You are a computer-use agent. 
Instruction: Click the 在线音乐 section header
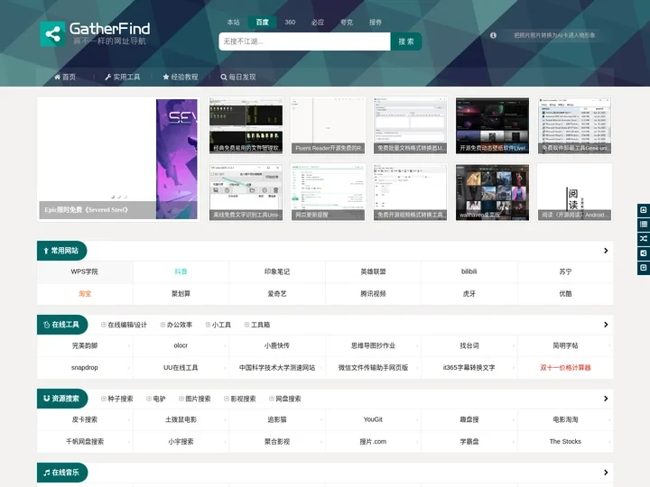pos(62,473)
